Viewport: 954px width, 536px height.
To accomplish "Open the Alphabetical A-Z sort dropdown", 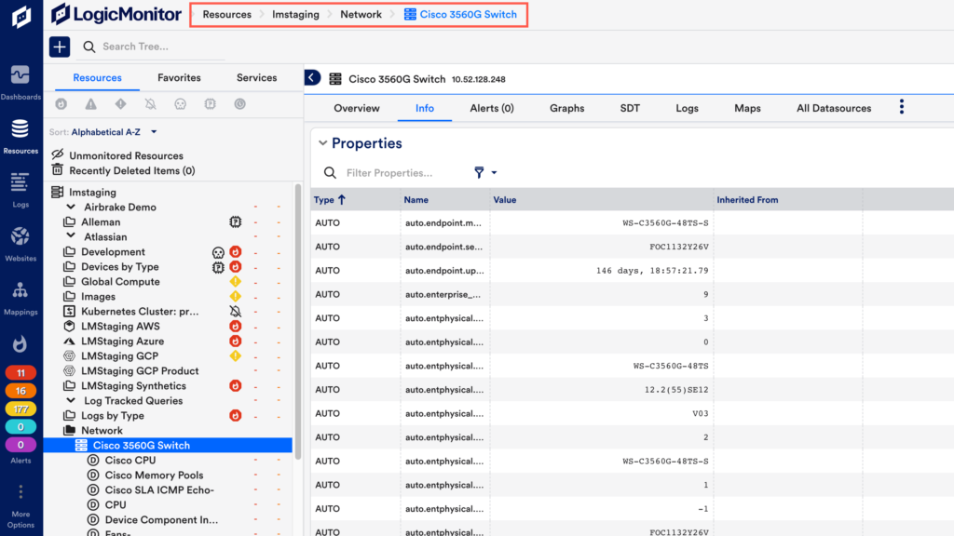I will click(114, 132).
